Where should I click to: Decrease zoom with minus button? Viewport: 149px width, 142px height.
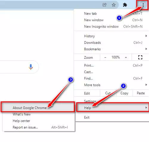coord(105,57)
